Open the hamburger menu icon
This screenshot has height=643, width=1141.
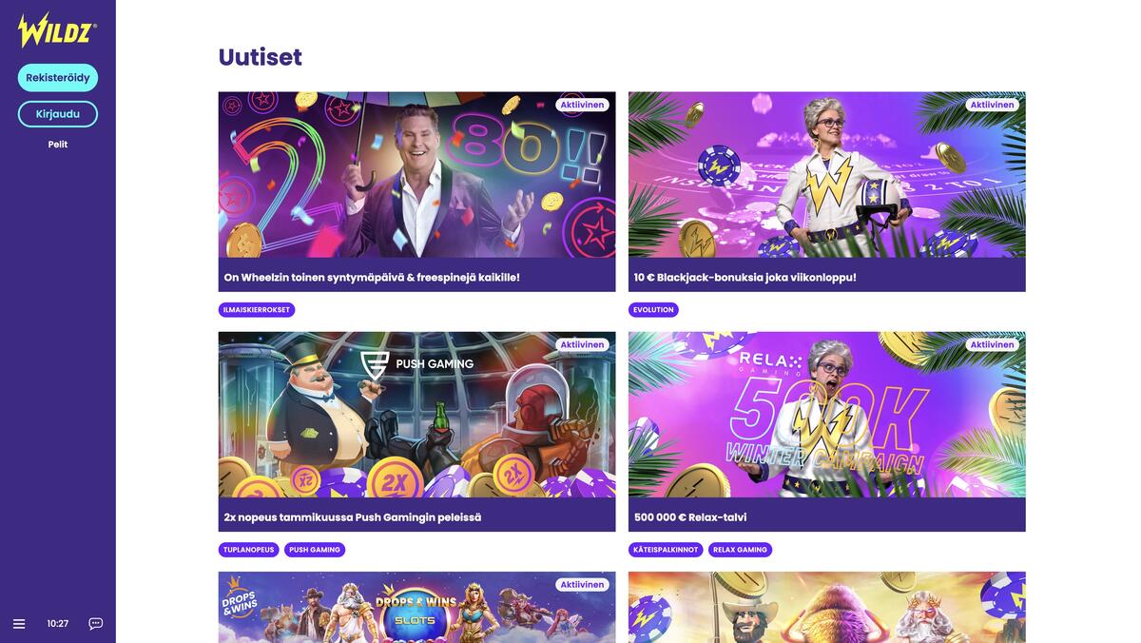point(19,624)
